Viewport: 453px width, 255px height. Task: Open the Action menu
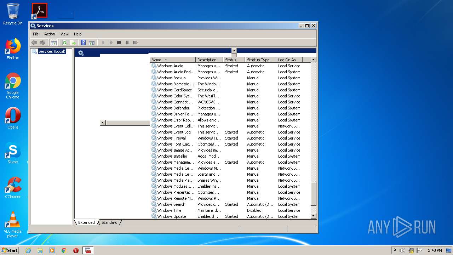(x=50, y=34)
